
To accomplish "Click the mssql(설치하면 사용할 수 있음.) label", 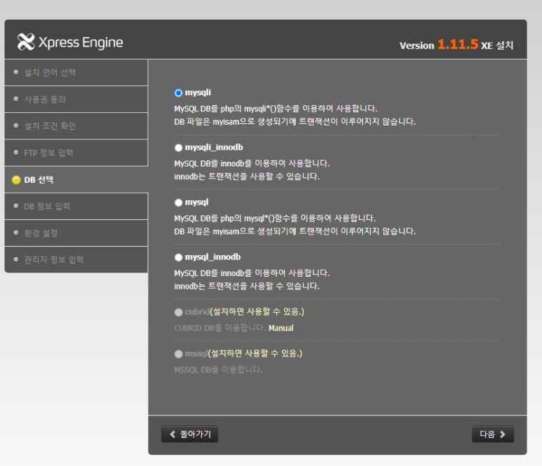I will pyautogui.click(x=243, y=353).
